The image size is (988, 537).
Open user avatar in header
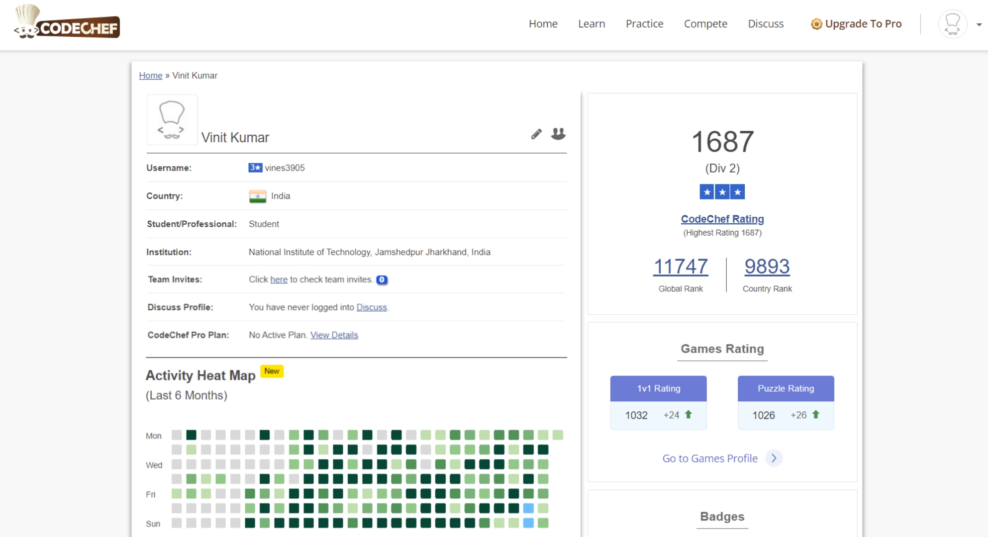[952, 24]
